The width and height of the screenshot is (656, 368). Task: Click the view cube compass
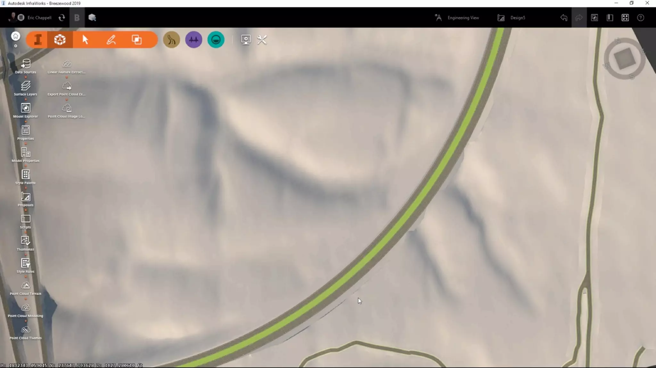624,59
